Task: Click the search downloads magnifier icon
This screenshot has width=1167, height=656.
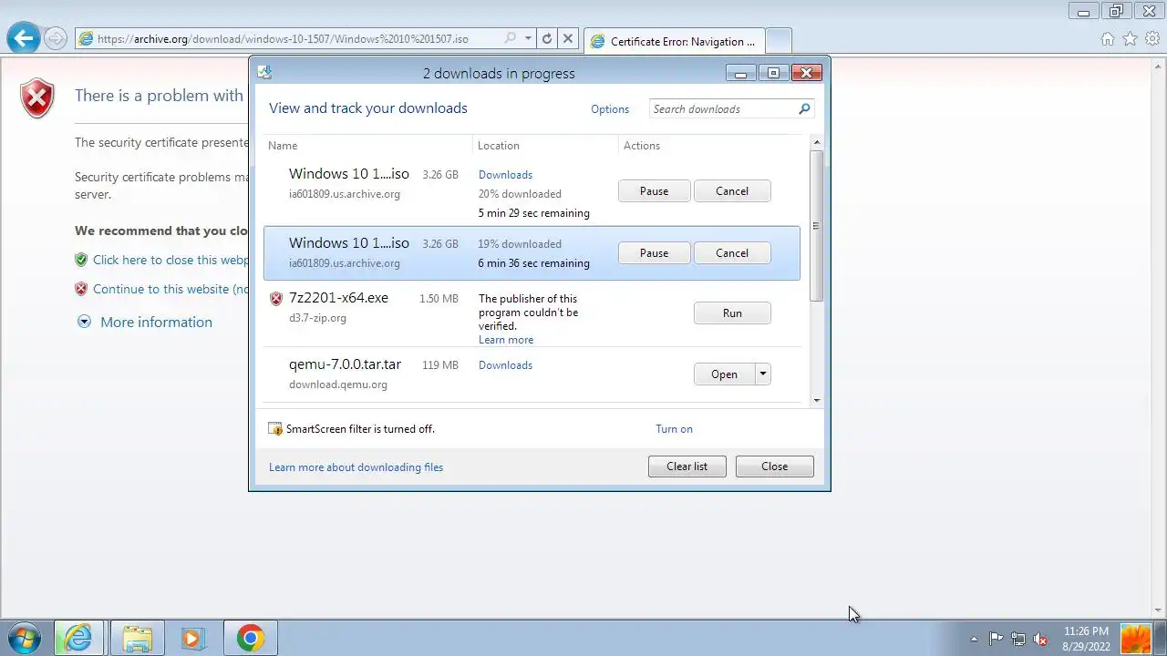Action: [x=804, y=108]
